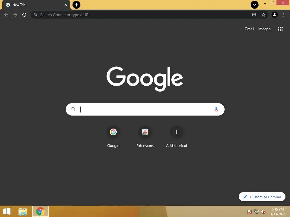Click inside the Google search box

145,109
